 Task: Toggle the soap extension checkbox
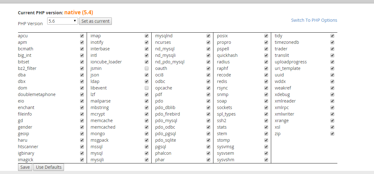(x=266, y=101)
